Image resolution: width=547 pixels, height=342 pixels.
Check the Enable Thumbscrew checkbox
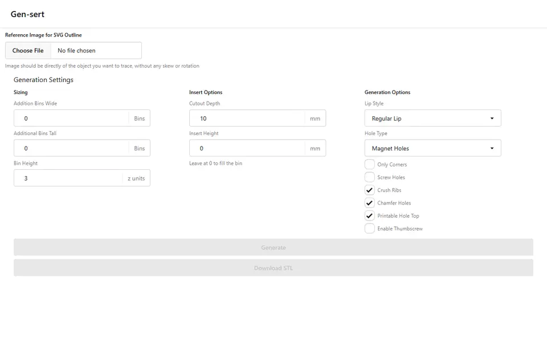tap(369, 229)
